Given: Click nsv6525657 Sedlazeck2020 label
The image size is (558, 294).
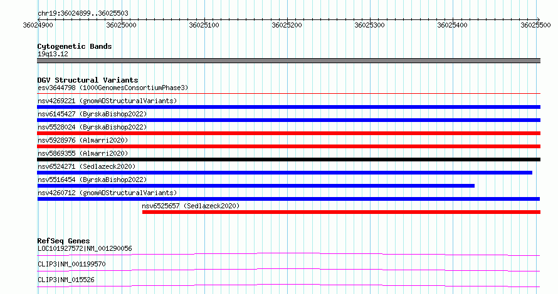Looking at the screenshot, I should click(x=191, y=206).
